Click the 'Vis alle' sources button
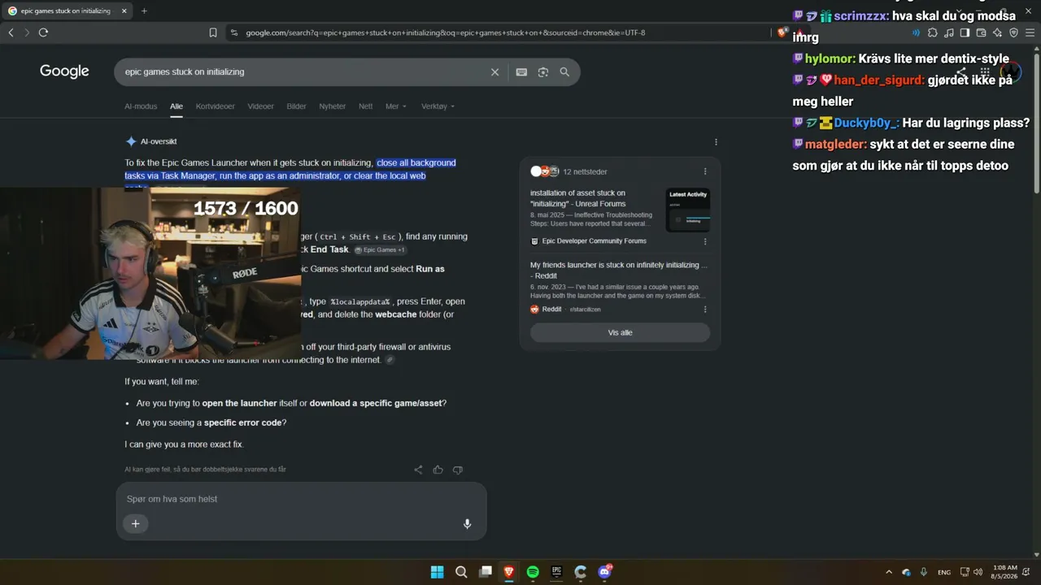Screen dimensions: 1041x585 (620, 332)
